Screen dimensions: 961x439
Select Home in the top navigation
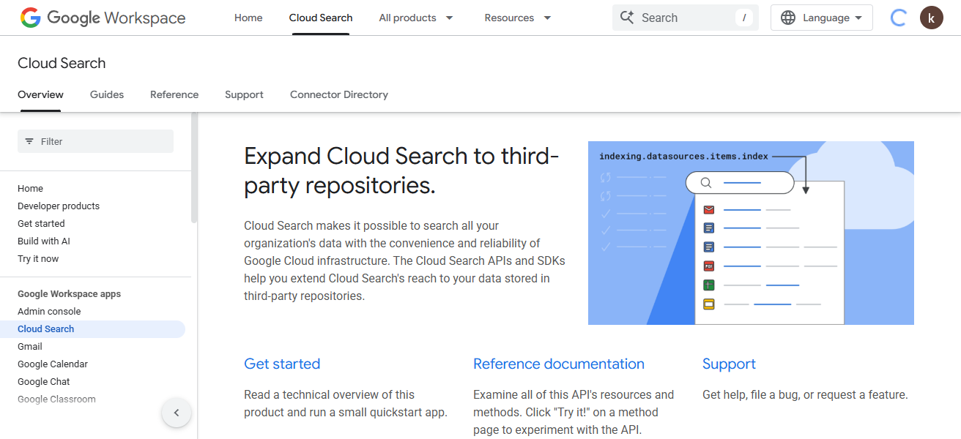(x=248, y=17)
